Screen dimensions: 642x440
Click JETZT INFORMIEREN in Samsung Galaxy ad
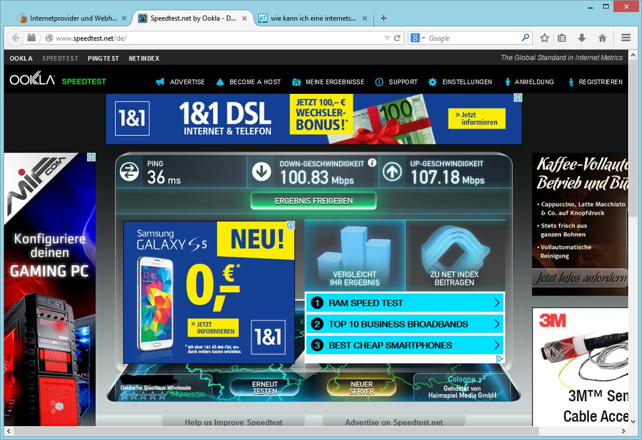pyautogui.click(x=213, y=328)
